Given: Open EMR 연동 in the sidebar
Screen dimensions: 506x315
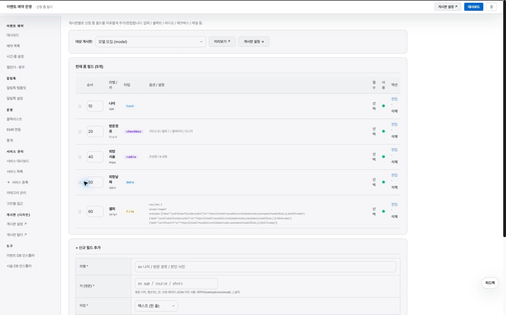Looking at the screenshot, I should point(14,130).
